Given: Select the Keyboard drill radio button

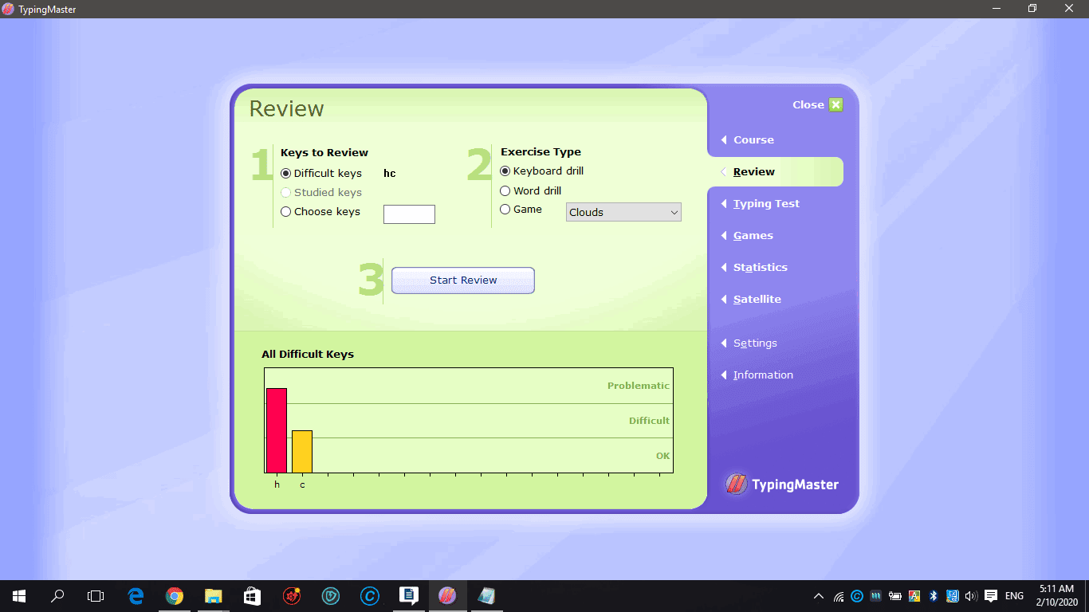Looking at the screenshot, I should [x=505, y=171].
